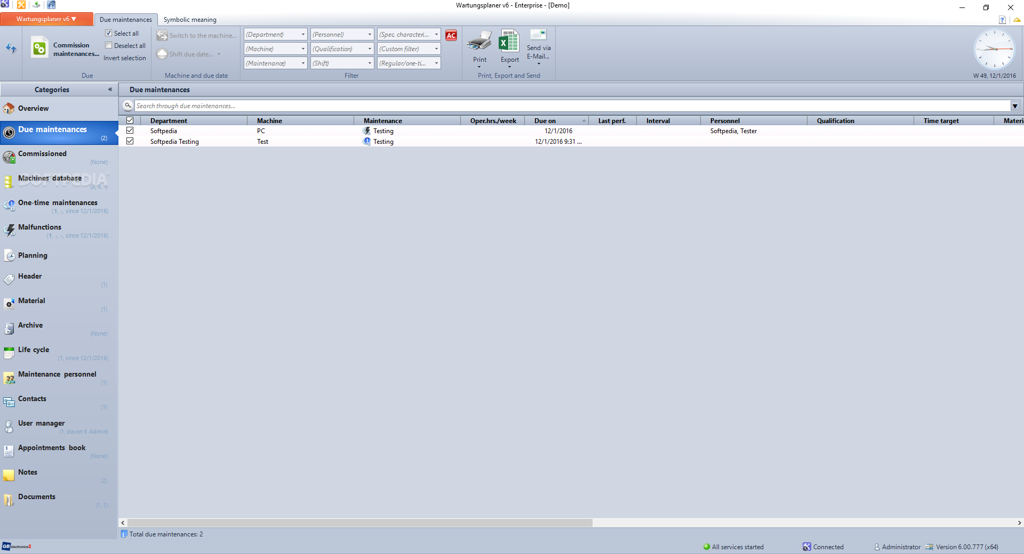Click Switch to the machine button
1024x554 pixels.
[x=196, y=36]
